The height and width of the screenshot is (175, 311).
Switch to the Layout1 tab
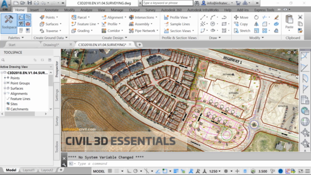28,170
